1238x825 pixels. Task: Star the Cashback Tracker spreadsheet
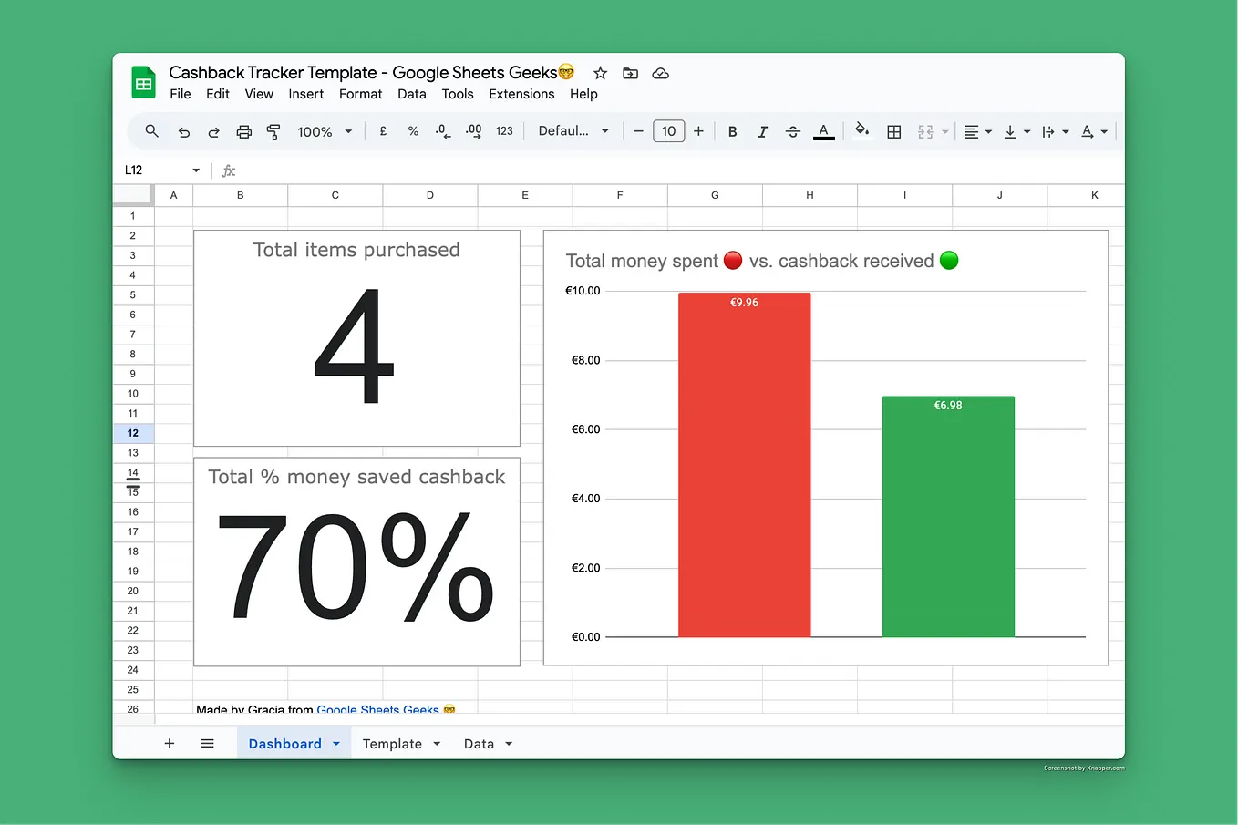(x=599, y=73)
